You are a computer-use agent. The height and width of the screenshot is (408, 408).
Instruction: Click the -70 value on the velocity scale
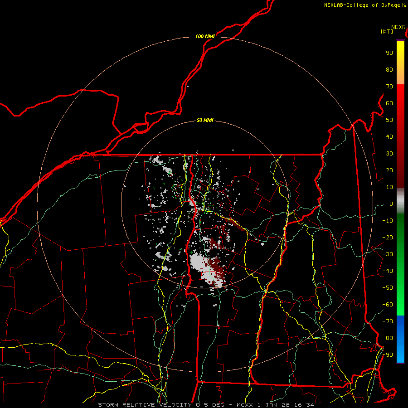coord(388,321)
